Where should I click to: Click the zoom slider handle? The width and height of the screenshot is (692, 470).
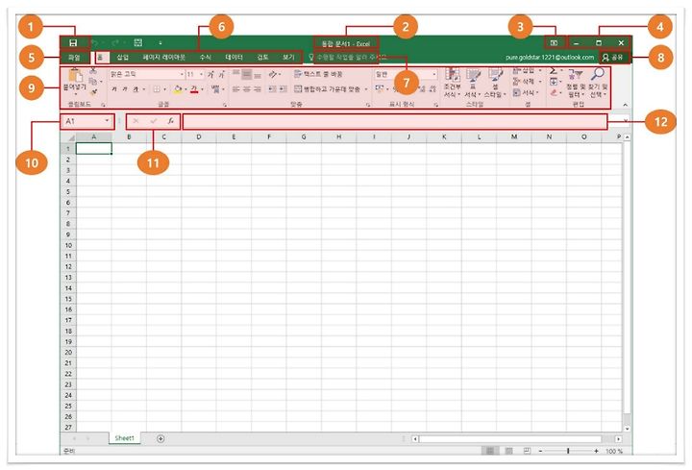tap(568, 451)
